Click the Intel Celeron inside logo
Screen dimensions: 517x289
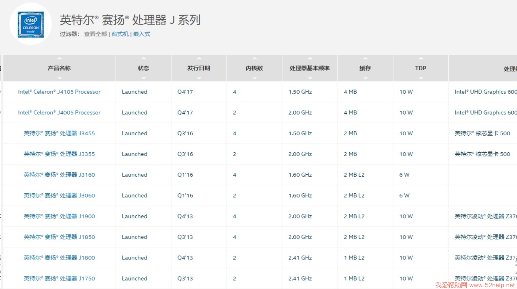[31, 24]
